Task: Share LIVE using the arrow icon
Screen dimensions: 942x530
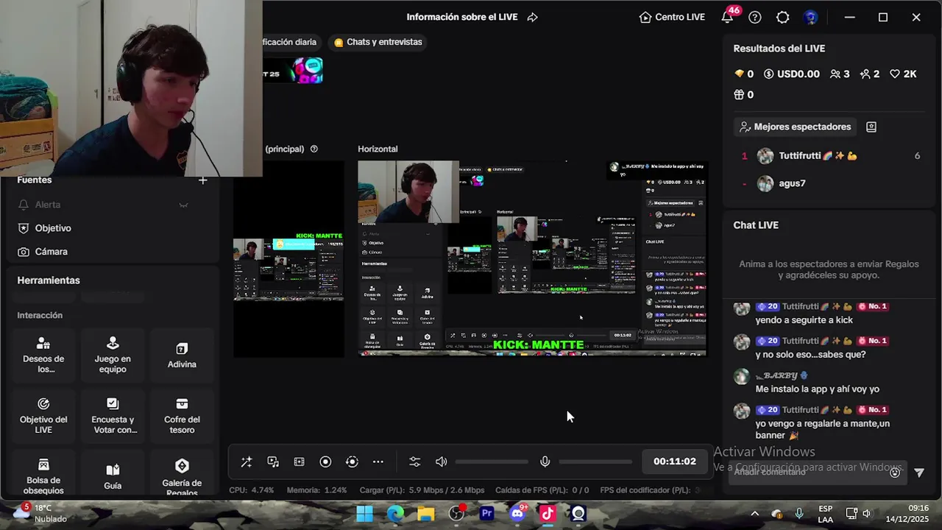Action: point(533,17)
